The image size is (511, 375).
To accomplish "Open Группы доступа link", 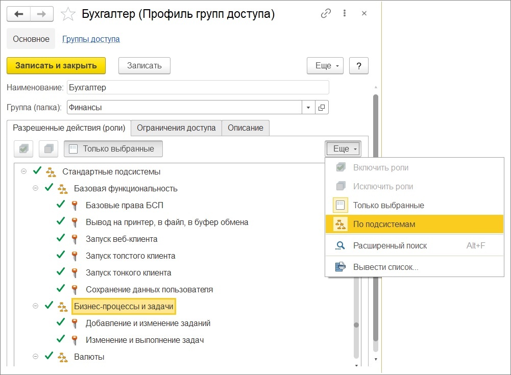I will click(x=91, y=39).
